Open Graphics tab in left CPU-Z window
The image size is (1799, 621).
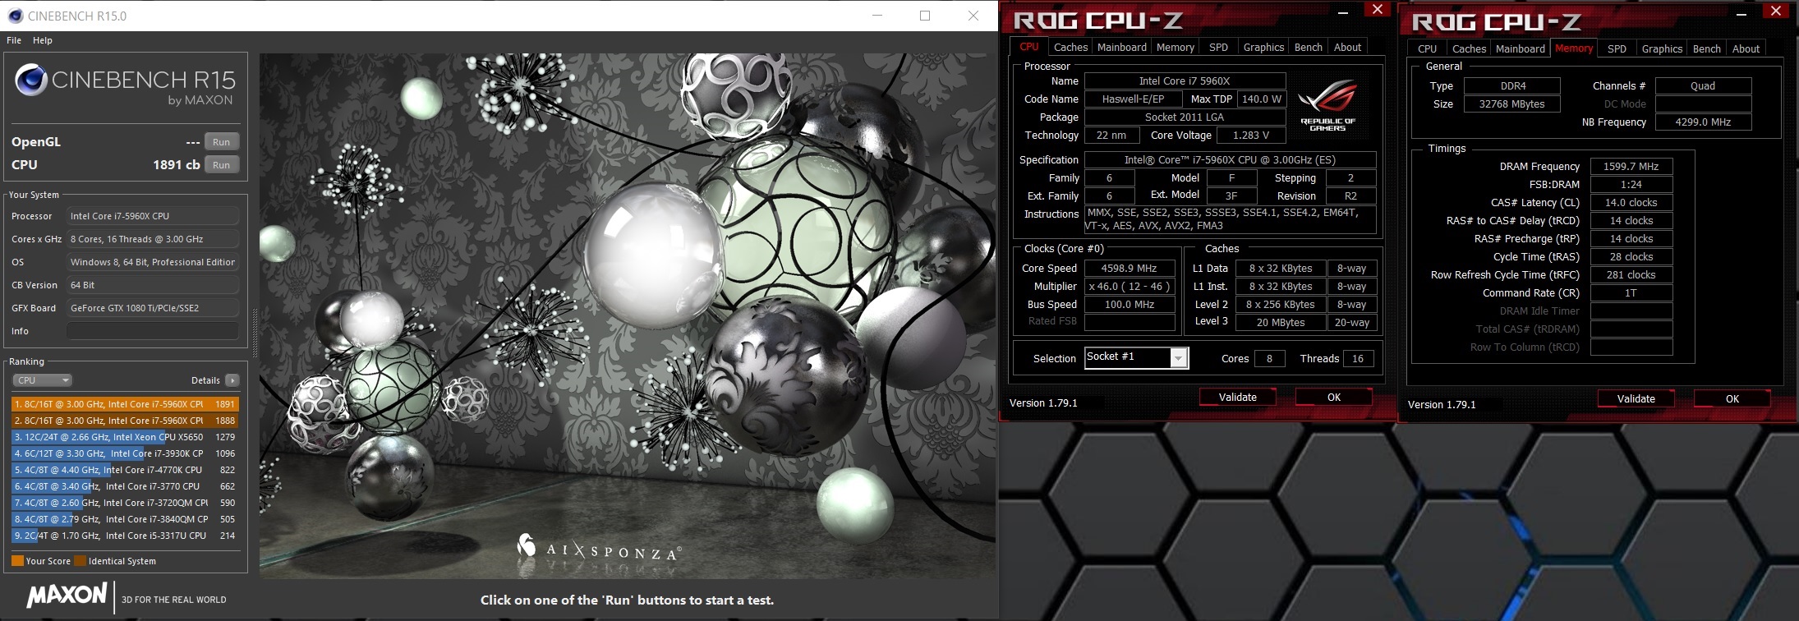pos(1263,48)
